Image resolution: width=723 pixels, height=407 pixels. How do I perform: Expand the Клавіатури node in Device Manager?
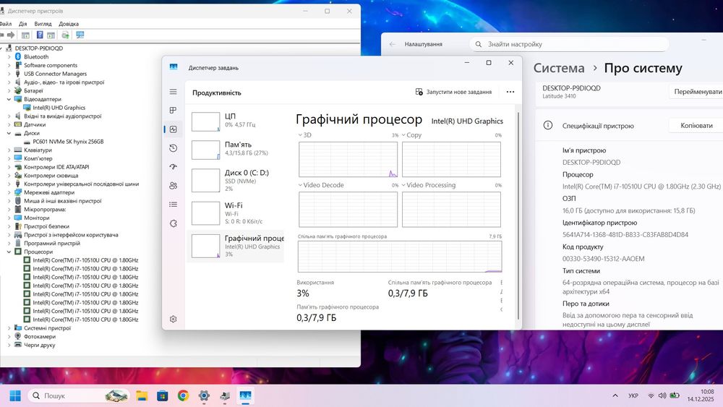(x=9, y=150)
